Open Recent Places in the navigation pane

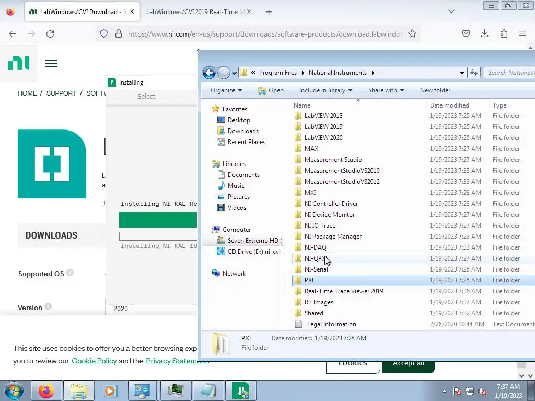click(x=247, y=142)
